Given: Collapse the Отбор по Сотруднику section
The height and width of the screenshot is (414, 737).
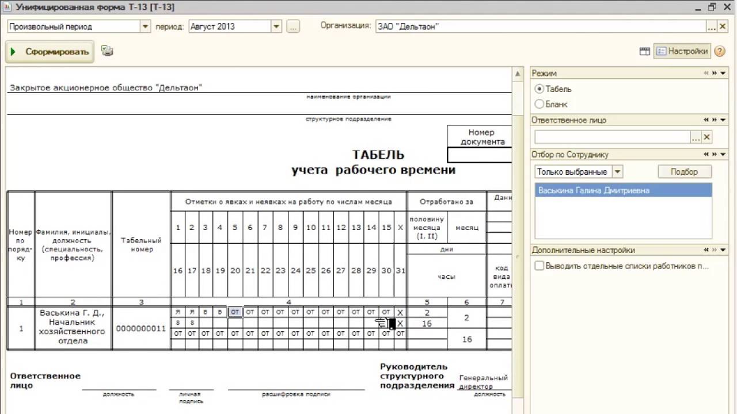Looking at the screenshot, I should point(723,155).
